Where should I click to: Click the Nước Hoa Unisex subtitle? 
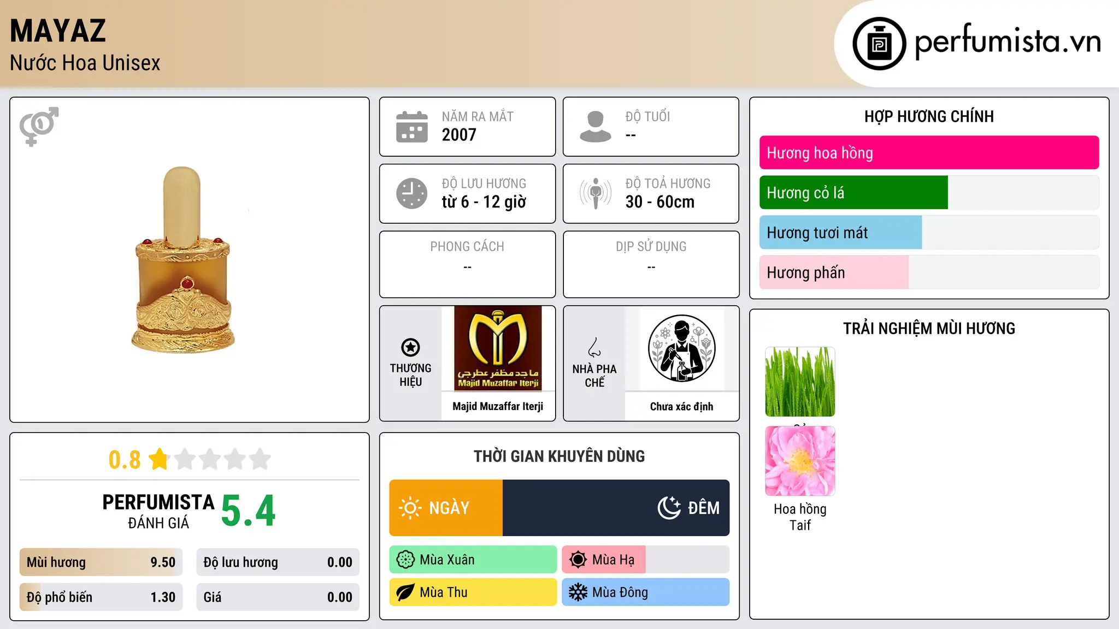click(85, 63)
